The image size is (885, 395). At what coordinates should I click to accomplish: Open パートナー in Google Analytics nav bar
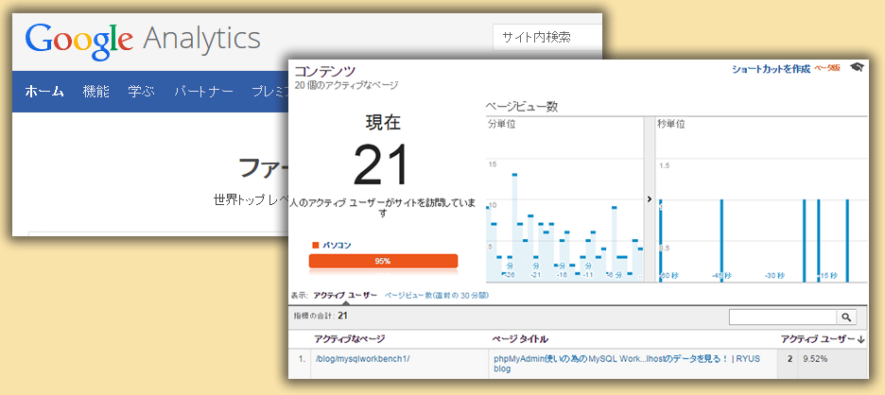click(203, 92)
